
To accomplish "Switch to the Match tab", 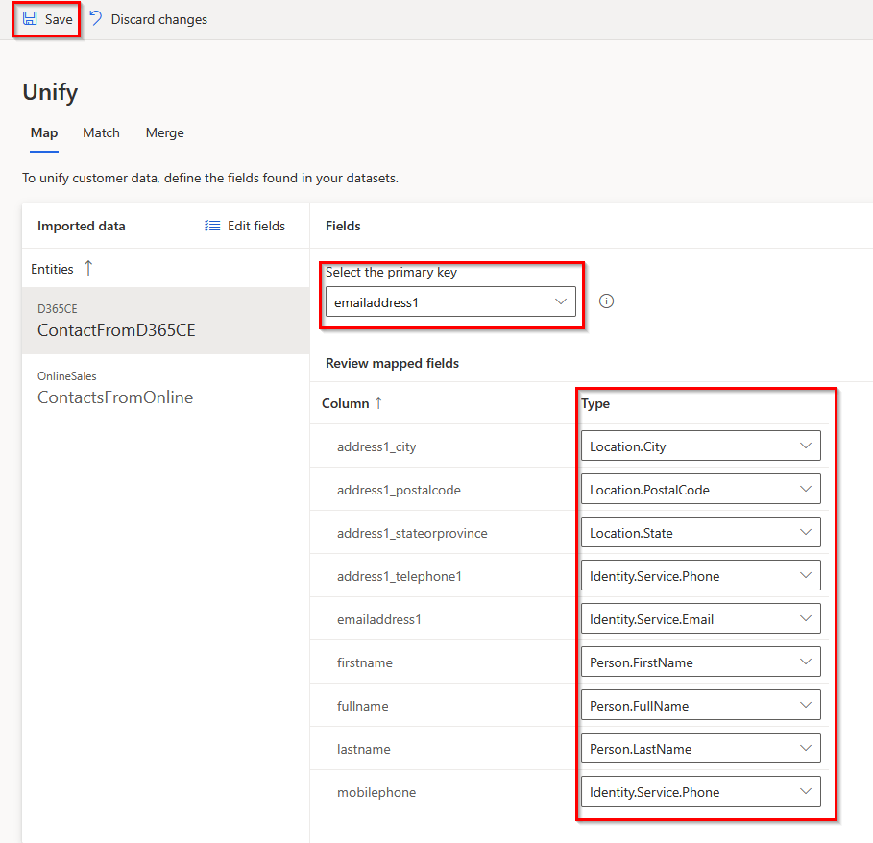I will pos(101,133).
